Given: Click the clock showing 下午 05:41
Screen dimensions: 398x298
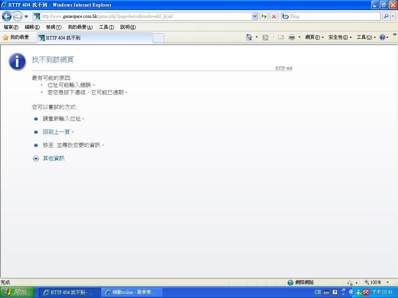Looking at the screenshot, I should (x=382, y=293).
